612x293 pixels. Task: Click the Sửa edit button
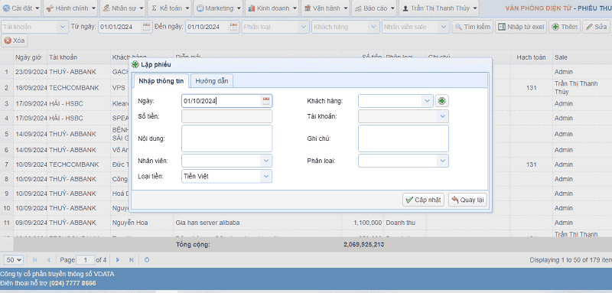(x=596, y=27)
